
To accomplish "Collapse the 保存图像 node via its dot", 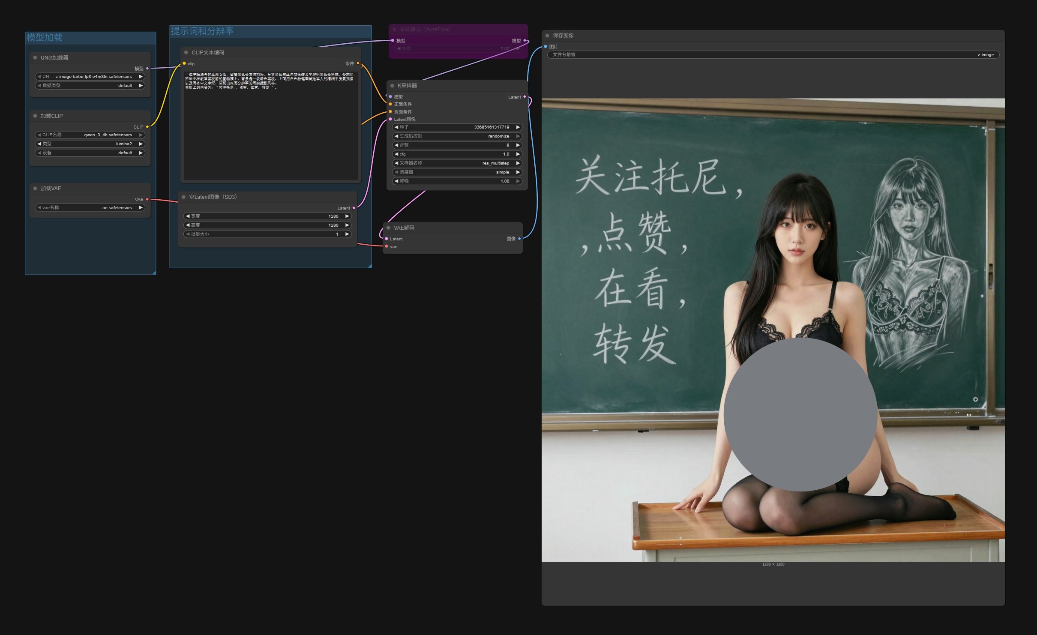I will 547,35.
